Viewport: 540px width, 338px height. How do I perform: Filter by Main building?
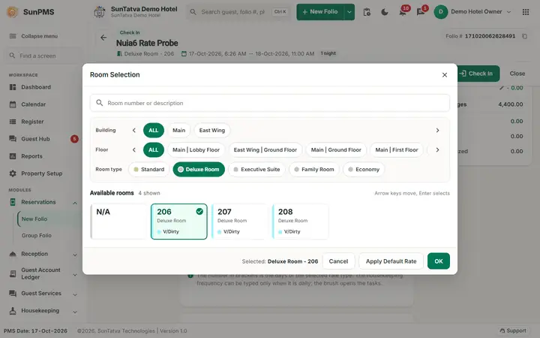(178, 131)
